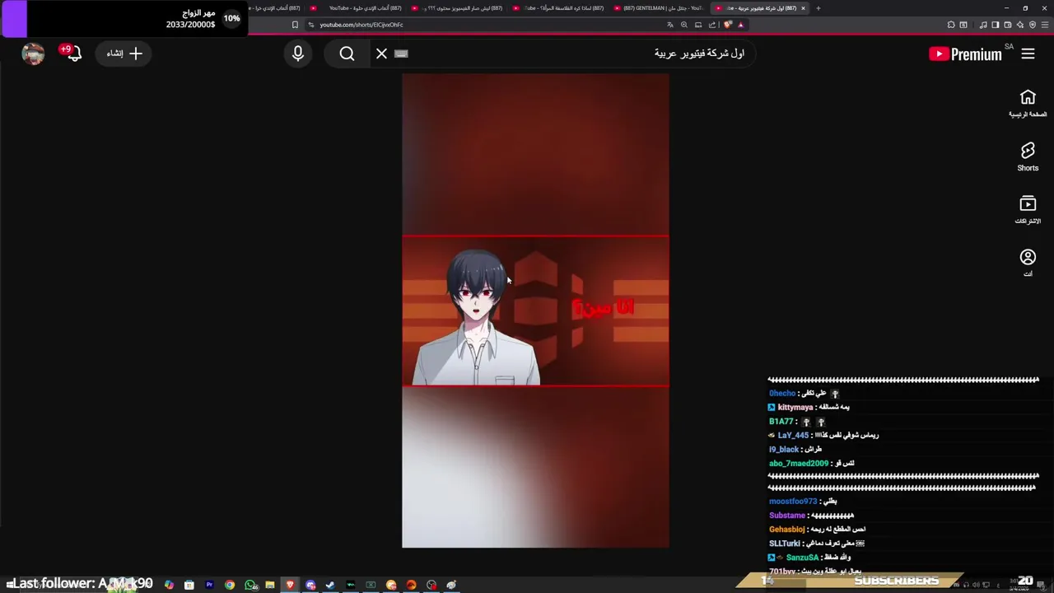Open a new browser tab

pyautogui.click(x=818, y=8)
